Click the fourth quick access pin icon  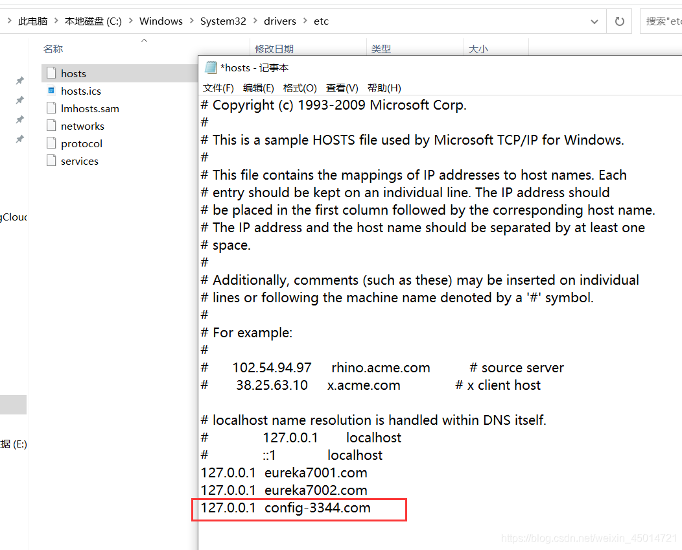[x=20, y=139]
